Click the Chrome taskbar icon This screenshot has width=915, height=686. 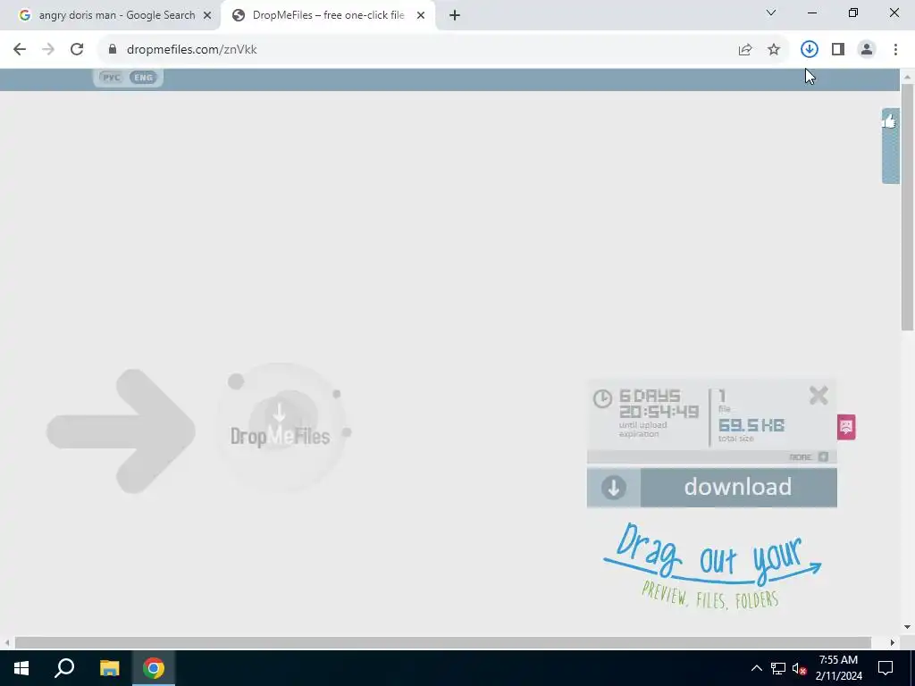pyautogui.click(x=154, y=668)
